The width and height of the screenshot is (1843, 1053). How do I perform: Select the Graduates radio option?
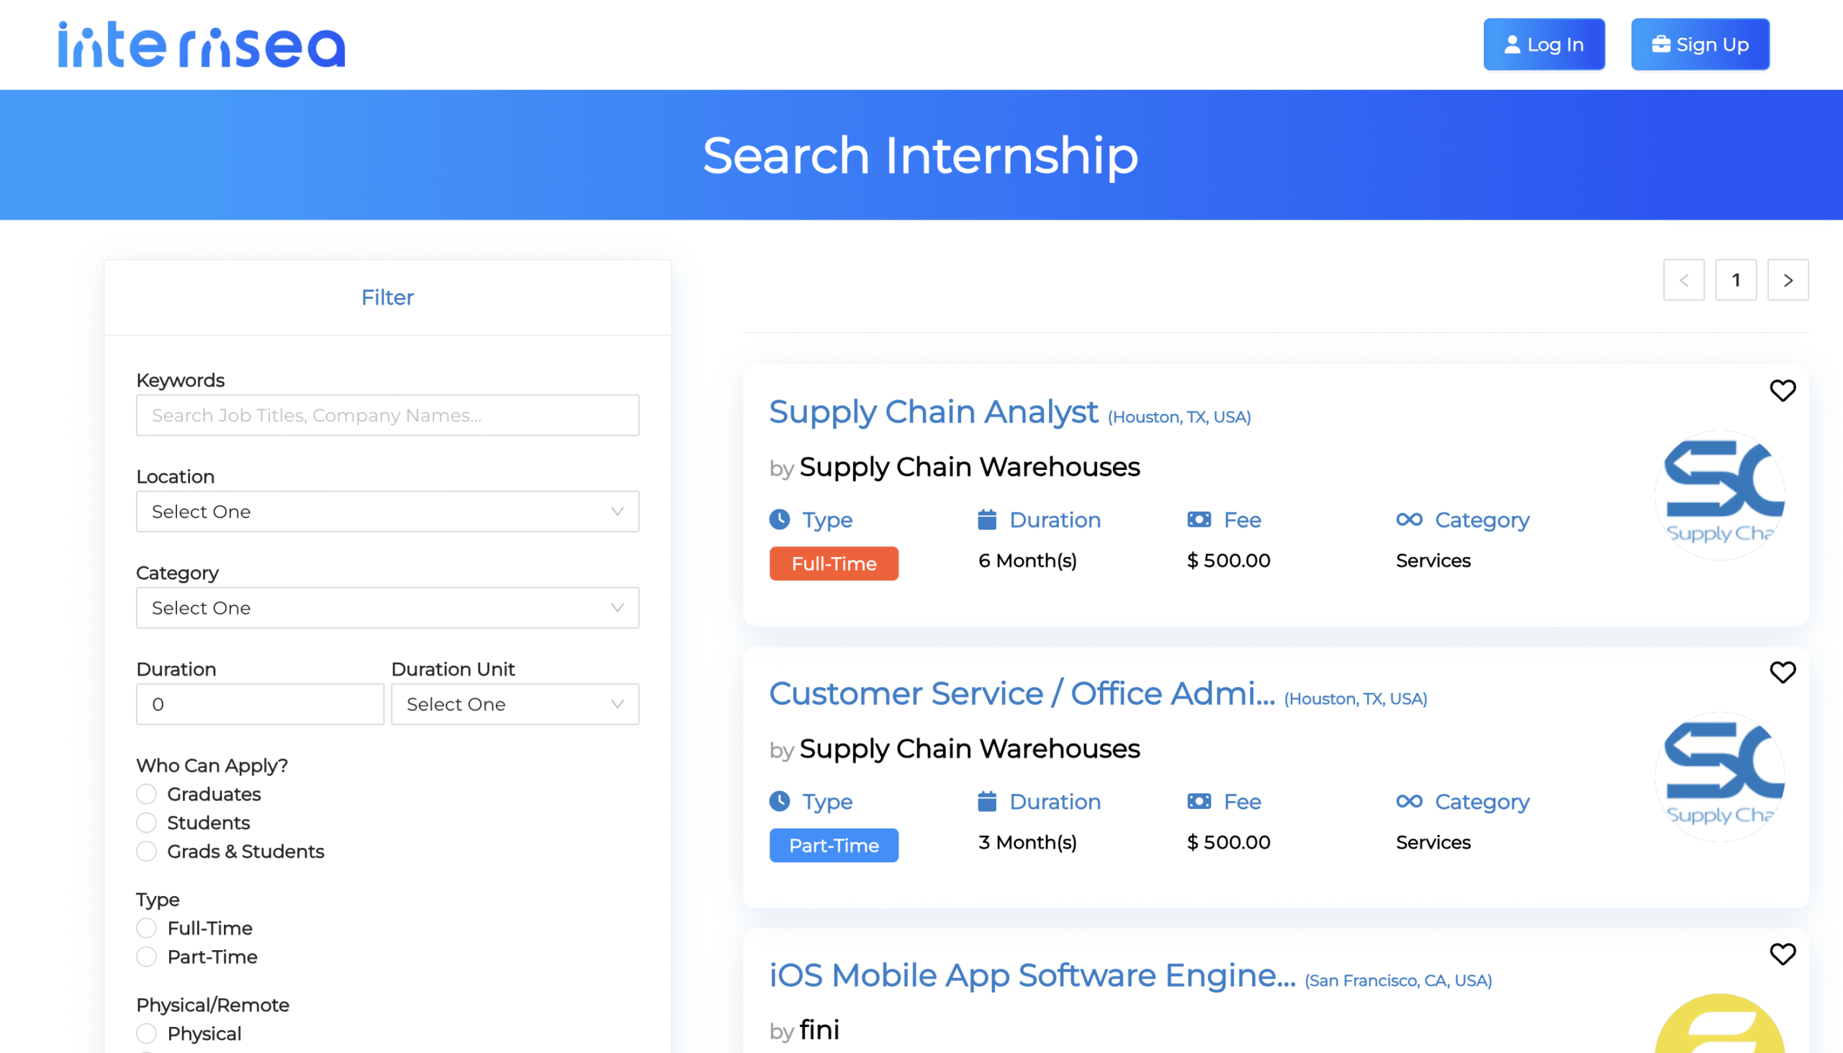tap(147, 794)
